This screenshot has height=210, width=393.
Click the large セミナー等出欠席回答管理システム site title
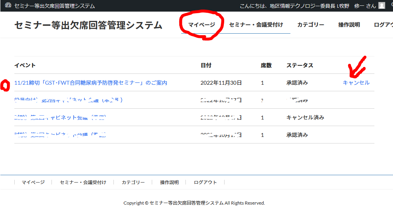88,25
